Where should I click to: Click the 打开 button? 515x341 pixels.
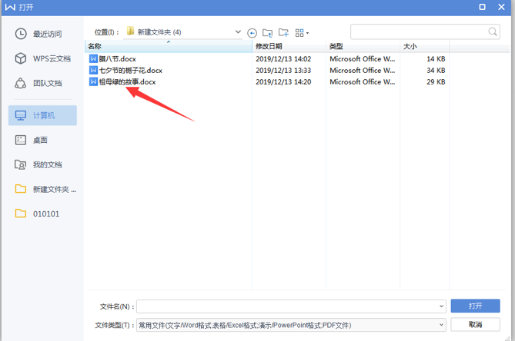click(475, 306)
